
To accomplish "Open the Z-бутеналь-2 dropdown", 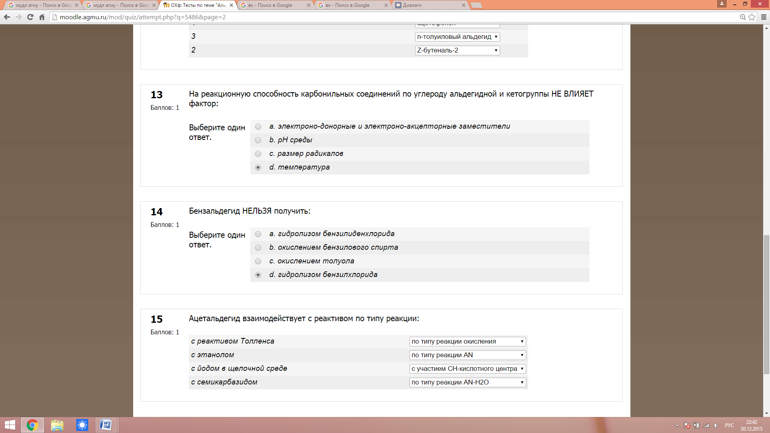I will pos(457,51).
